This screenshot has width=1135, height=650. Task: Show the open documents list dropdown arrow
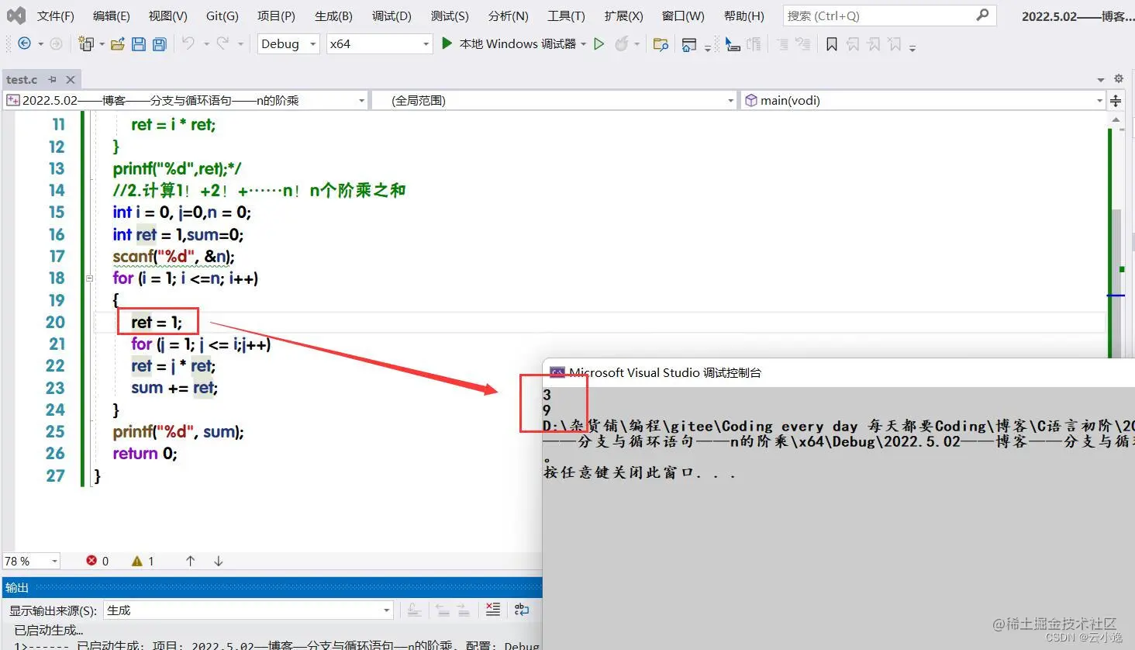(x=1101, y=79)
